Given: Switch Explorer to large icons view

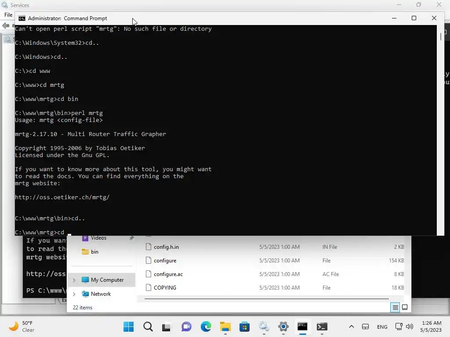Looking at the screenshot, I should click(x=405, y=308).
